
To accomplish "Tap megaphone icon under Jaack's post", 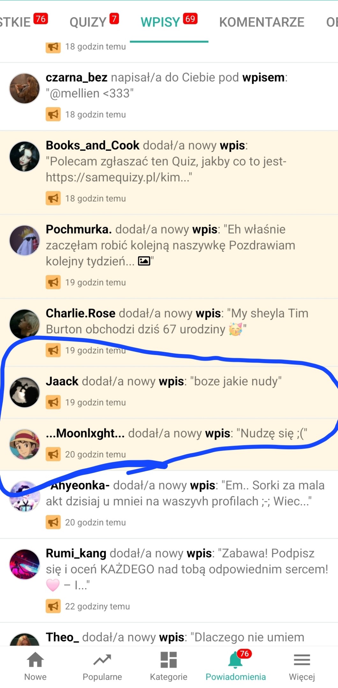I will coord(53,402).
